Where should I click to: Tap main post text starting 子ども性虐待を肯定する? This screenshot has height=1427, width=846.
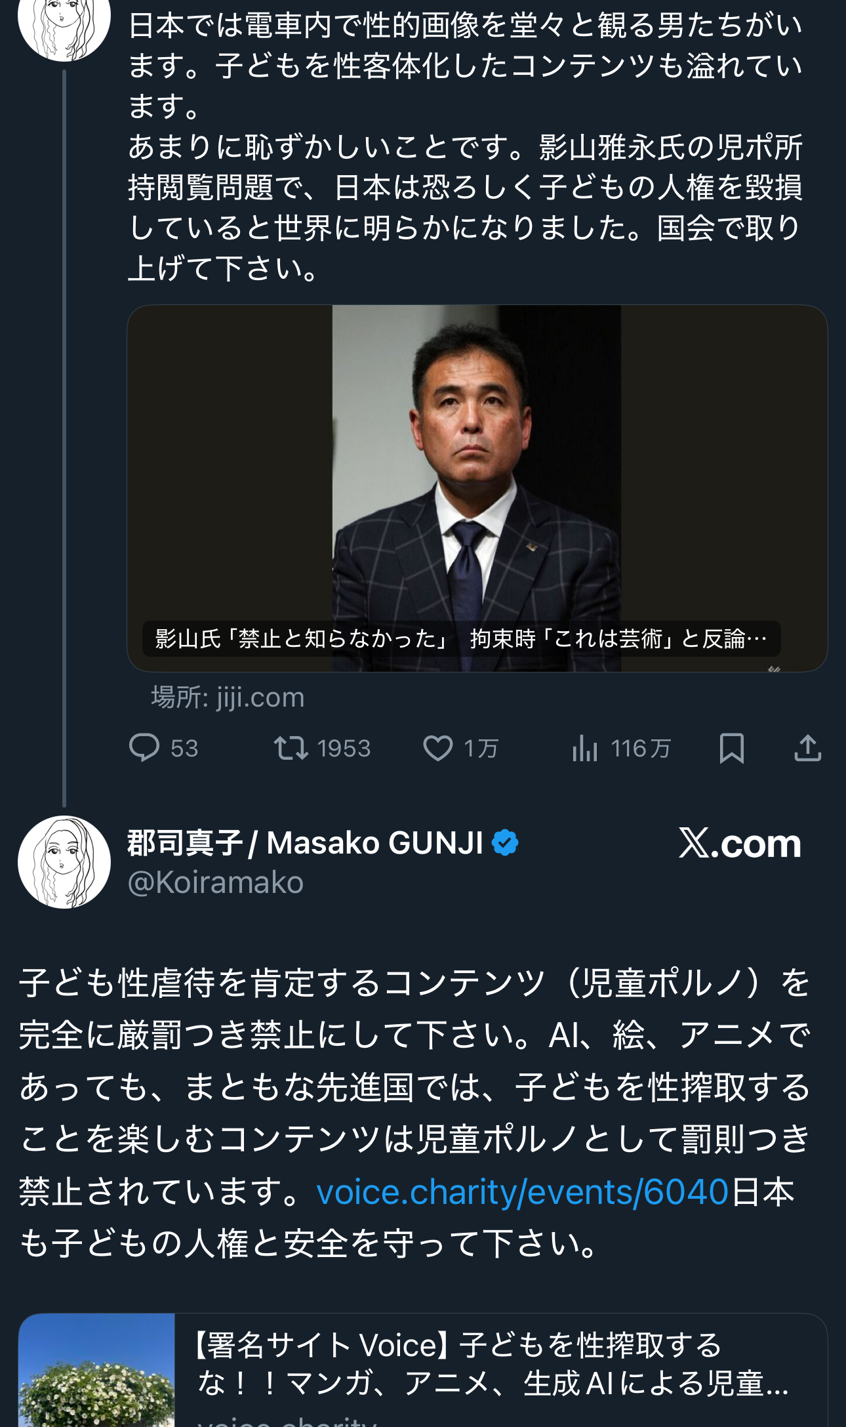(414, 1087)
